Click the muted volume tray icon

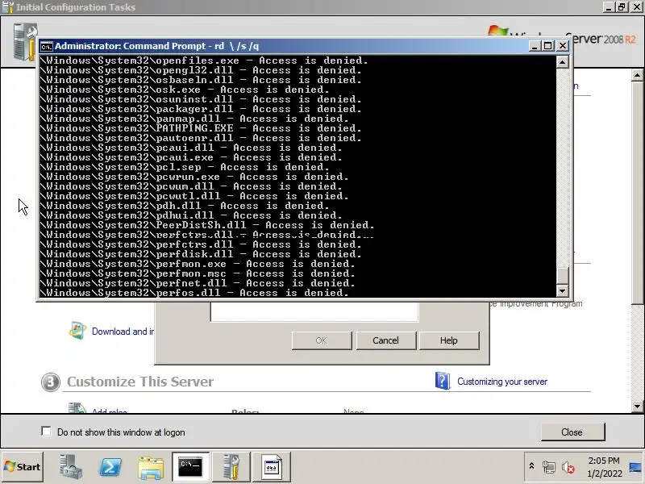click(568, 467)
